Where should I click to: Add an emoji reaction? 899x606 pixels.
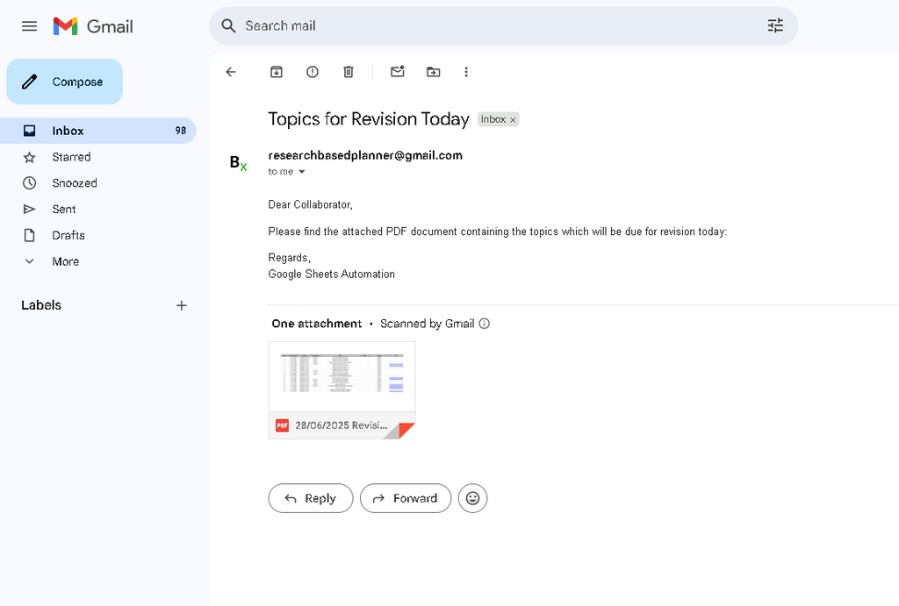click(472, 498)
